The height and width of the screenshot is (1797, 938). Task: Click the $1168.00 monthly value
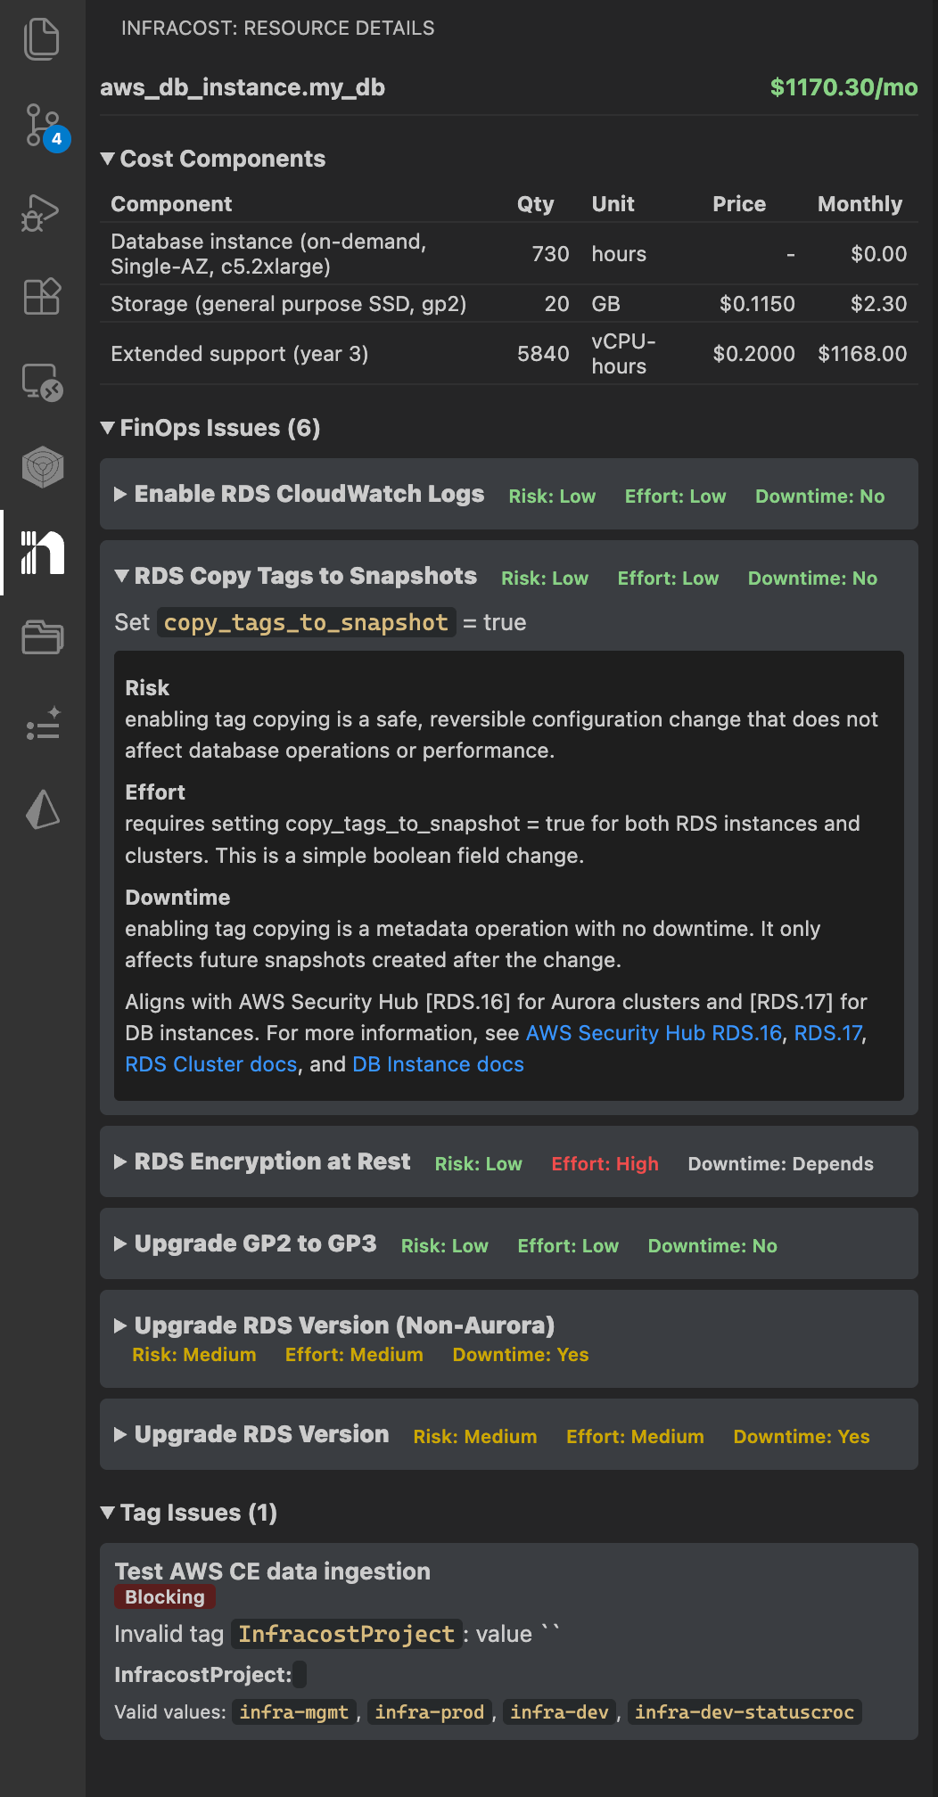click(x=862, y=354)
